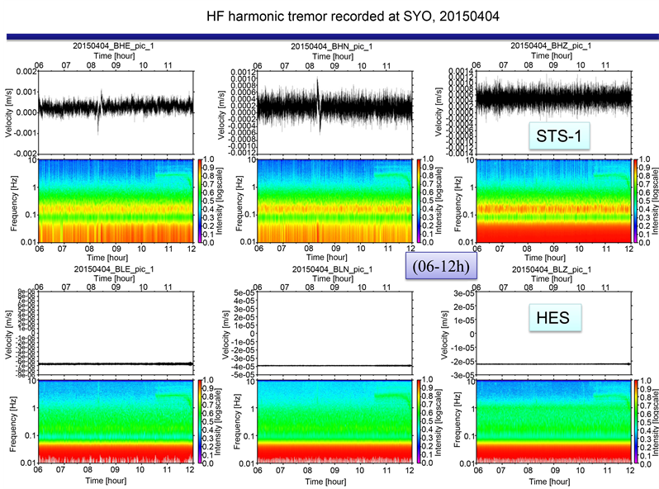The height and width of the screenshot is (489, 659).
Task: Select the BLZ spectrogram panel
Action: (x=553, y=422)
